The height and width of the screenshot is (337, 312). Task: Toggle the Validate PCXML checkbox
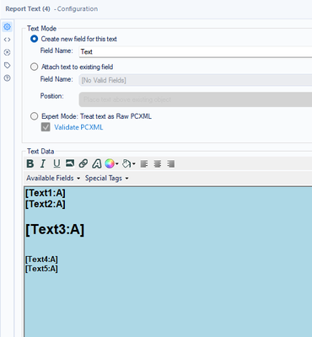(46, 127)
